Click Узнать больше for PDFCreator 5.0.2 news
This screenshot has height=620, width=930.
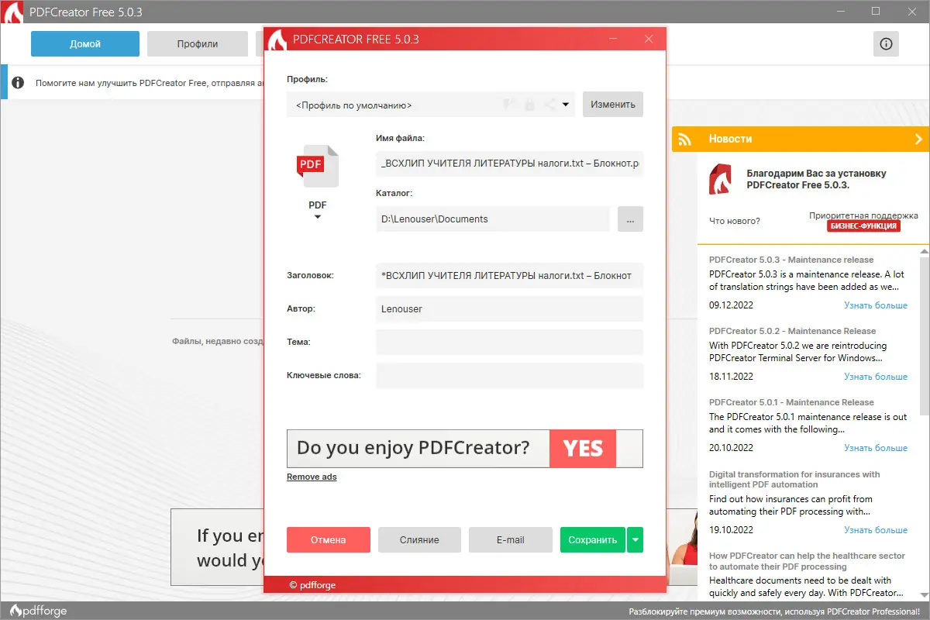[x=876, y=377]
